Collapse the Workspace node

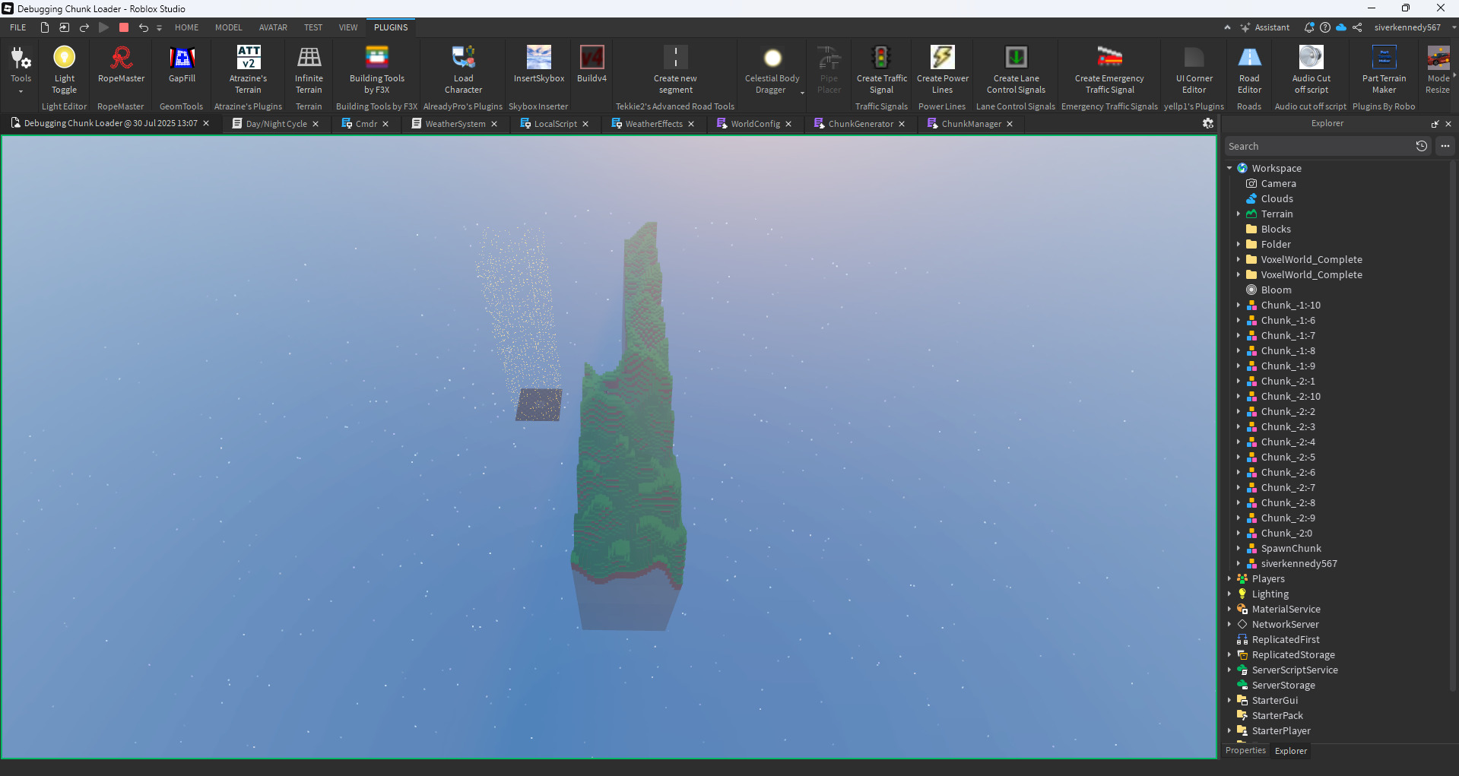click(1229, 168)
